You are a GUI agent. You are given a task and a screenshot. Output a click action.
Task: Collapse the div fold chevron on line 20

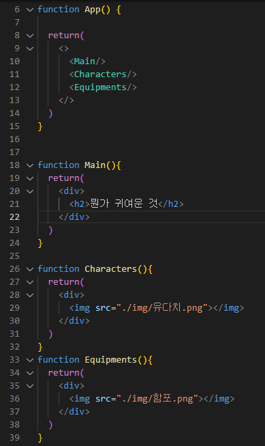[x=30, y=191]
